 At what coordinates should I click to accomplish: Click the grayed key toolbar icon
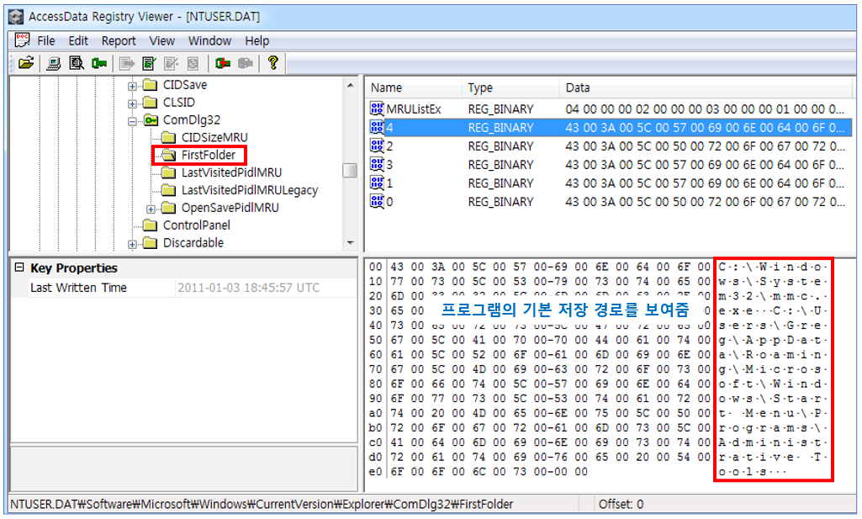click(x=246, y=63)
